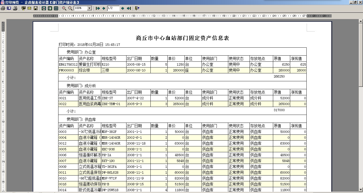The image size is (363, 193).
Task: Click the report title 商丘市中心血站部门固定资产信息表
Action: [182, 38]
